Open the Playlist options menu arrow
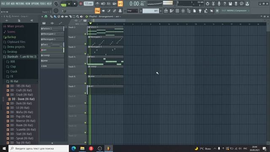Screen dimensions: 270x152 42,16
